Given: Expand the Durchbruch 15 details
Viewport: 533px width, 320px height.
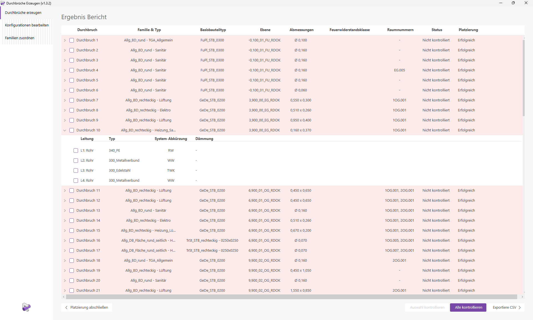Looking at the screenshot, I should coord(65,231).
